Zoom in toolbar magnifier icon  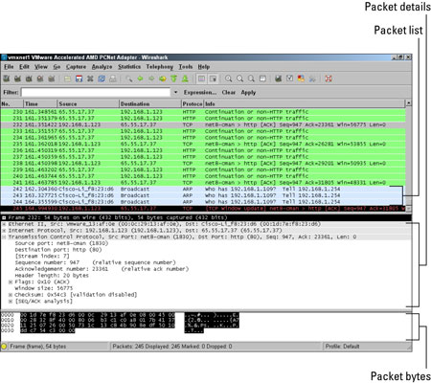(x=229, y=79)
